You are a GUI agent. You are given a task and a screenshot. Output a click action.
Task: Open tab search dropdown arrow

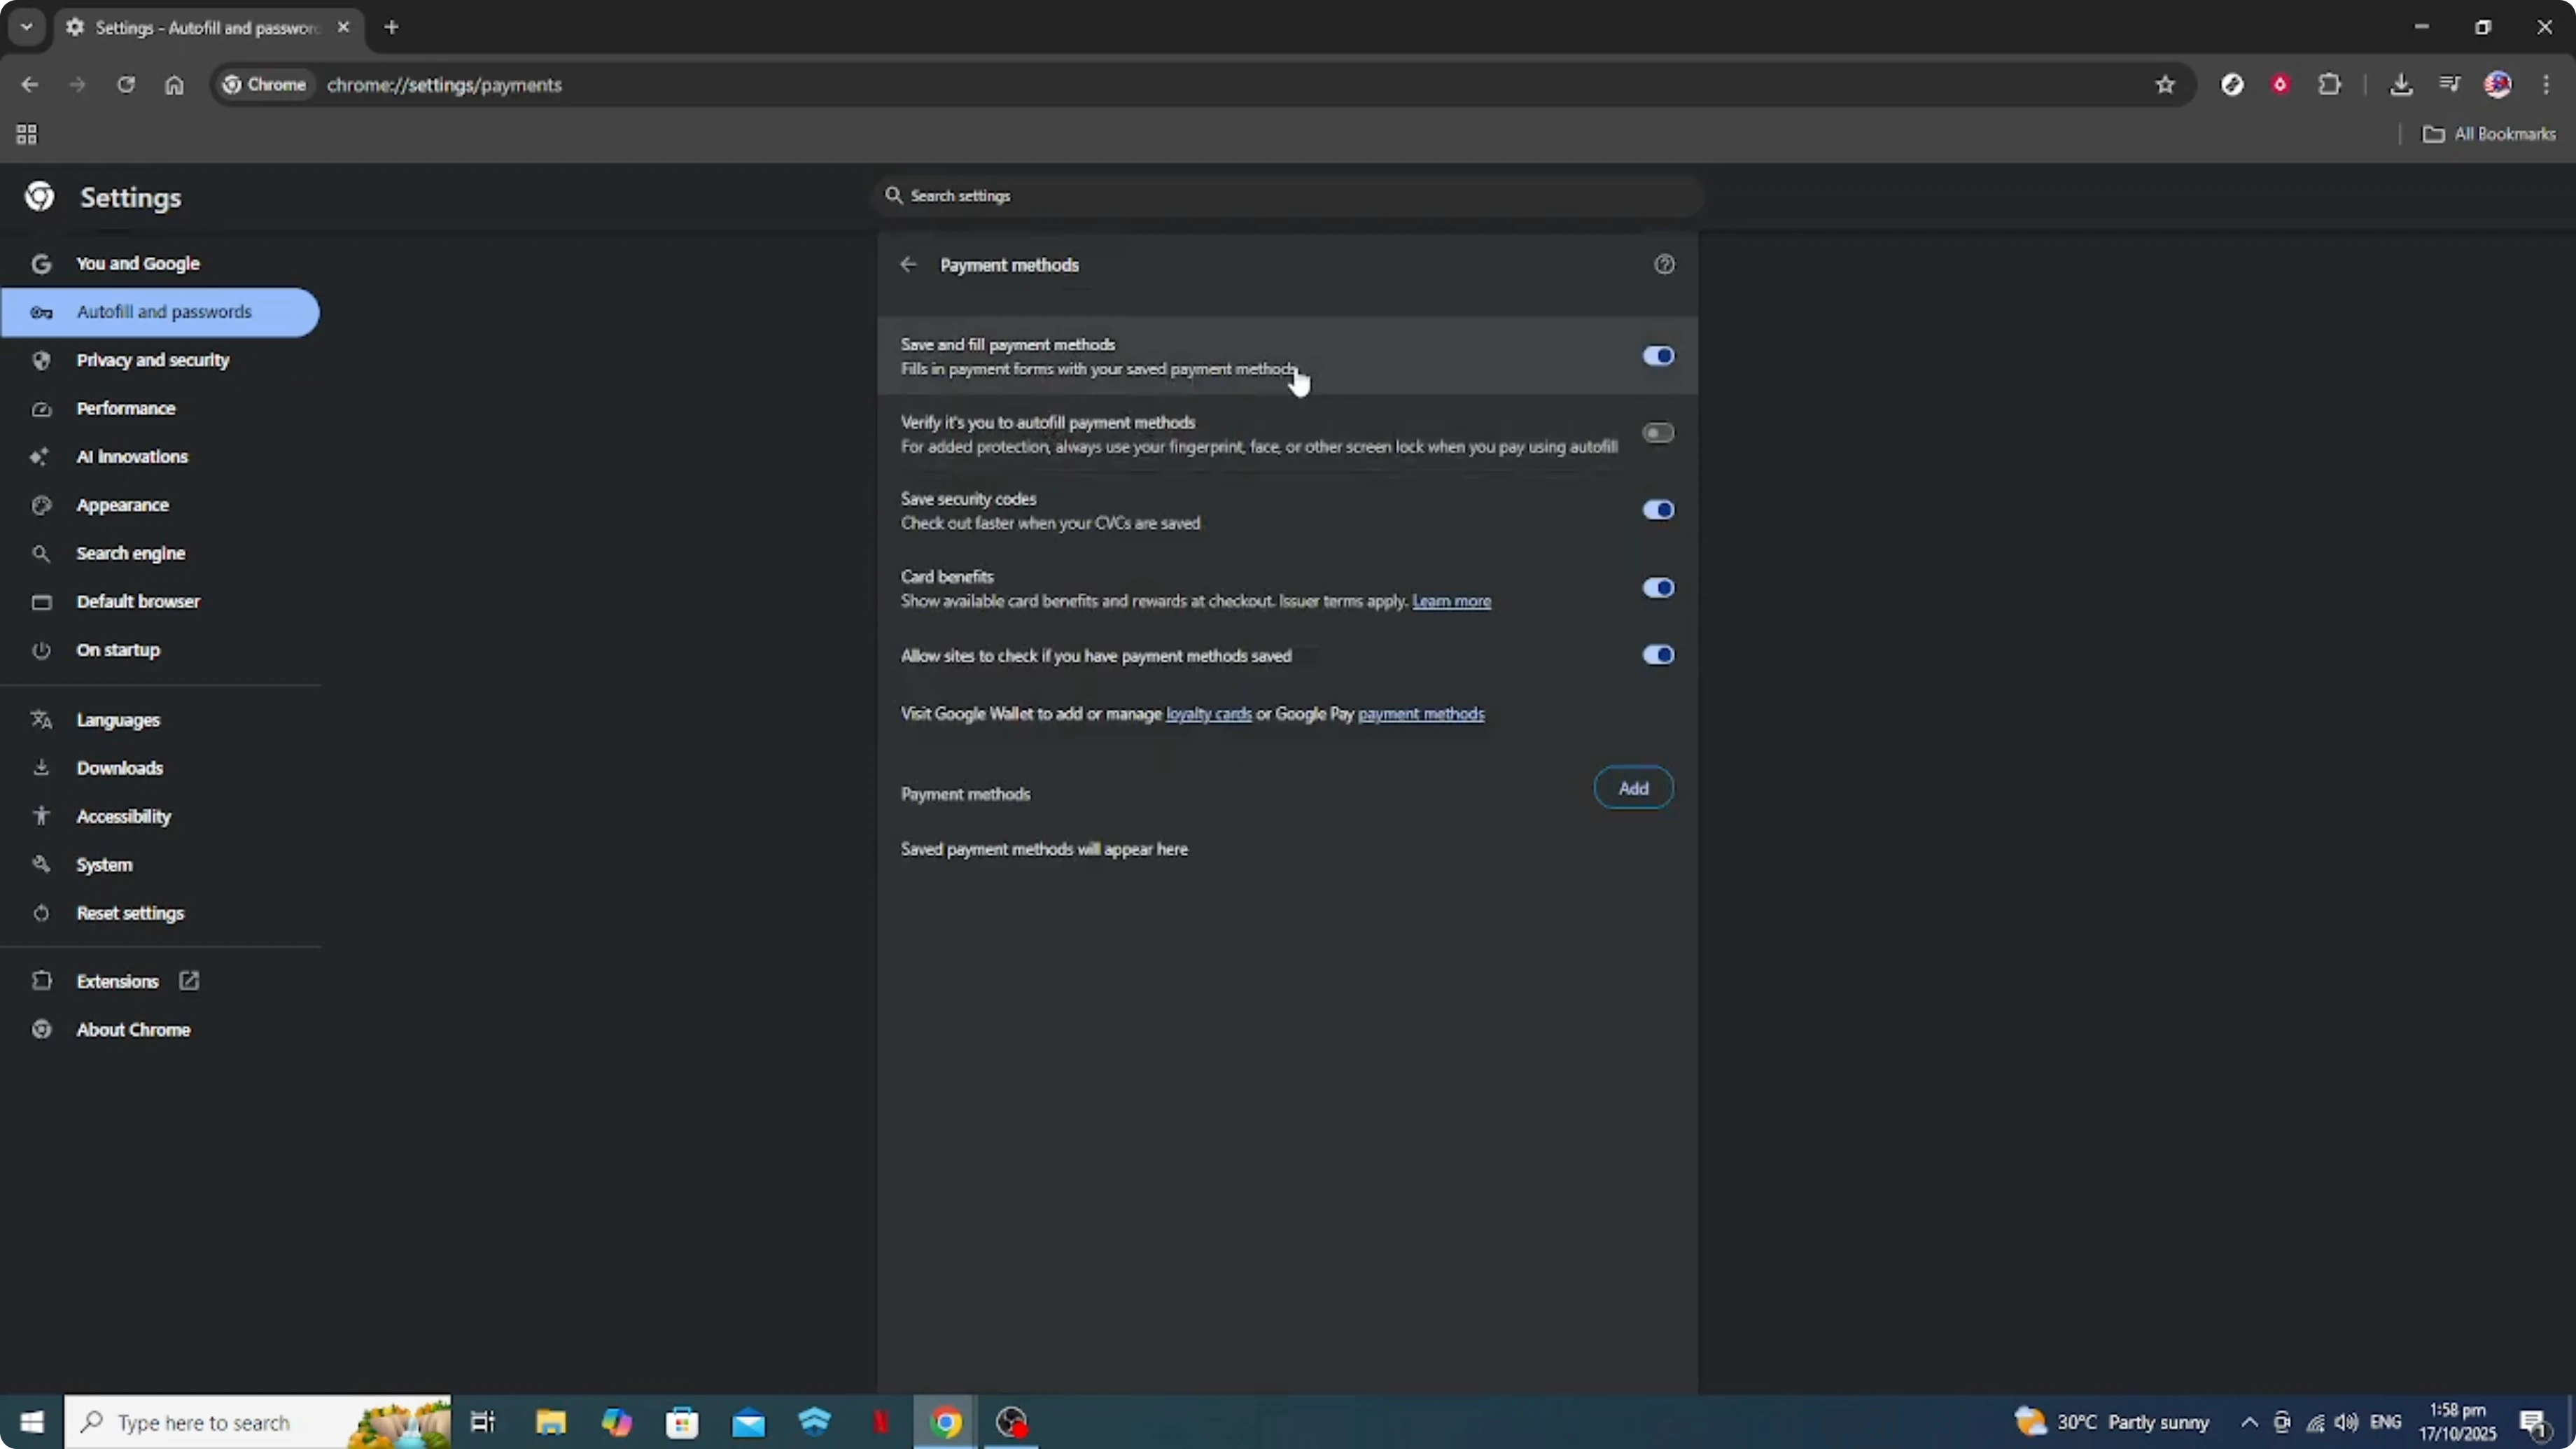(x=27, y=28)
